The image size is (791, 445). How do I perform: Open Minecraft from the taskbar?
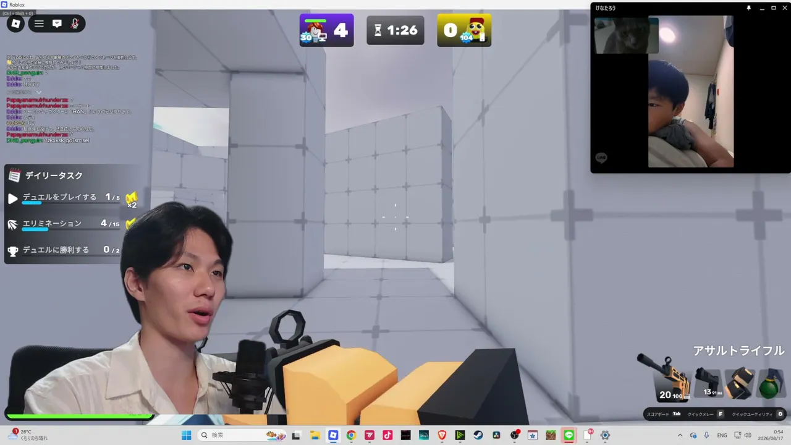[551, 435]
